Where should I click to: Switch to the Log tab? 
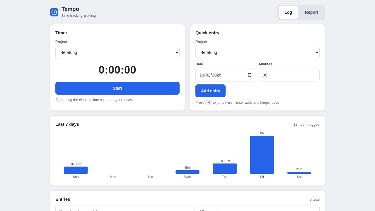(x=288, y=12)
